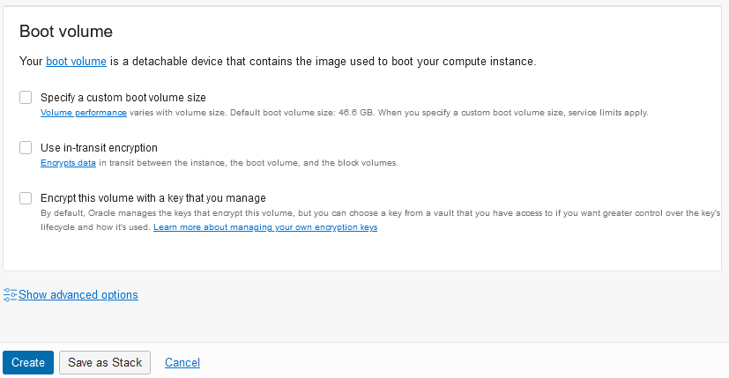Click the 'Specify a custom boot volume size' label
The height and width of the screenshot is (378, 729).
[x=123, y=98]
